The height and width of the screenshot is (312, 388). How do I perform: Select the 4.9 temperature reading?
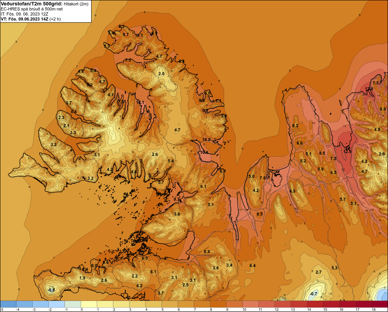tap(377, 129)
